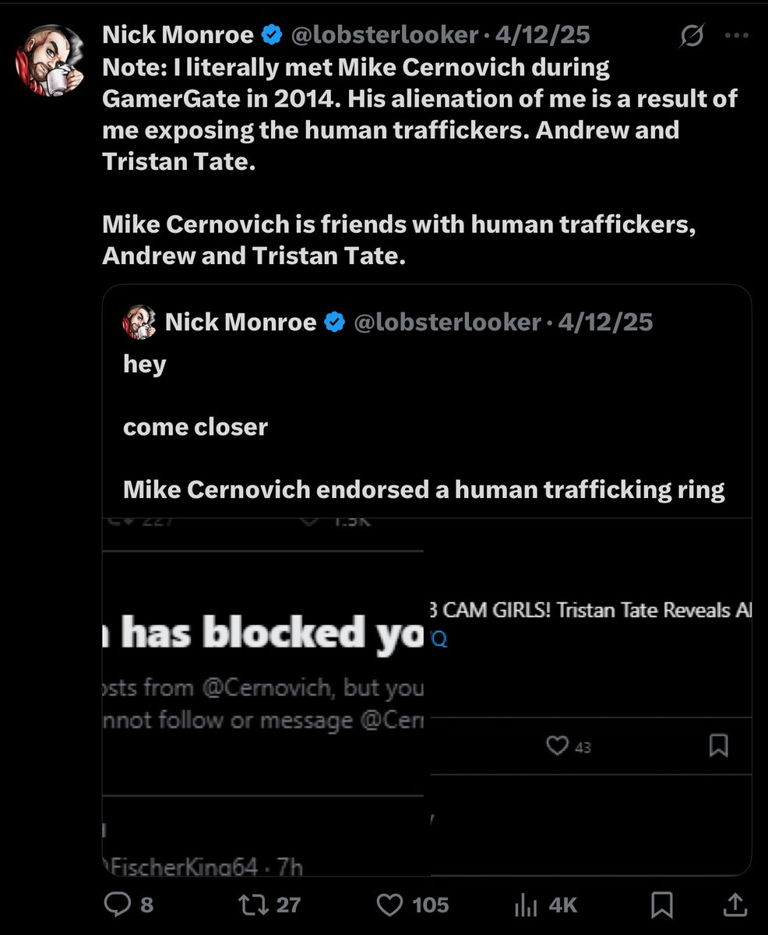Open the @lobsterlooker handle in the main post
This screenshot has height=935, width=768.
(384, 35)
